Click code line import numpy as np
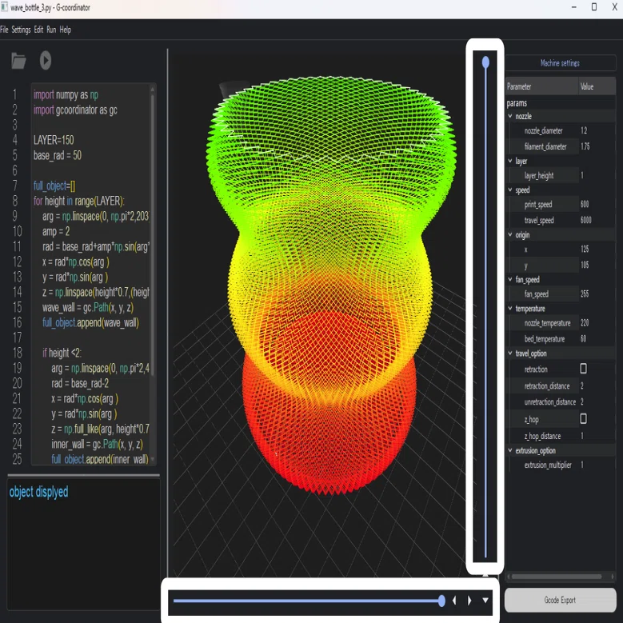The height and width of the screenshot is (623, 623). [x=66, y=95]
